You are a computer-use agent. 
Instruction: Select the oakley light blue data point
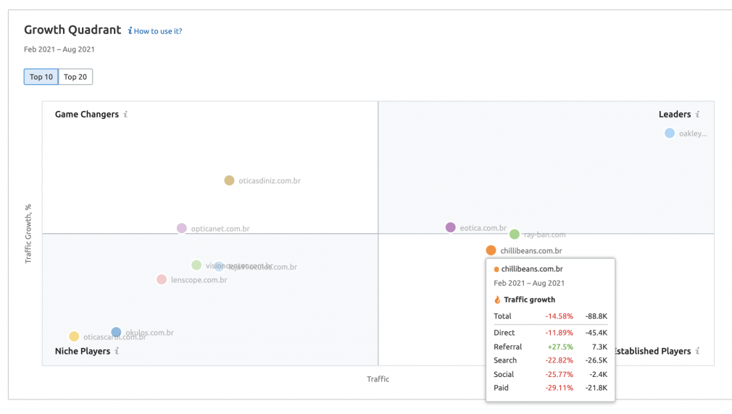670,133
